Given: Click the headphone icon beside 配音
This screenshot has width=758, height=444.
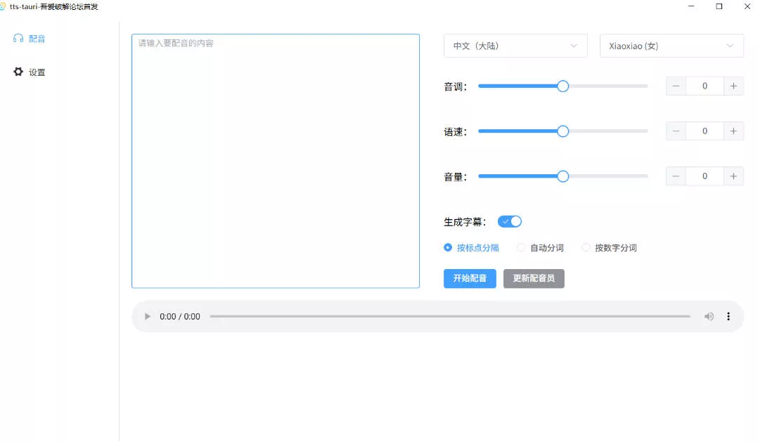Looking at the screenshot, I should (x=18, y=38).
